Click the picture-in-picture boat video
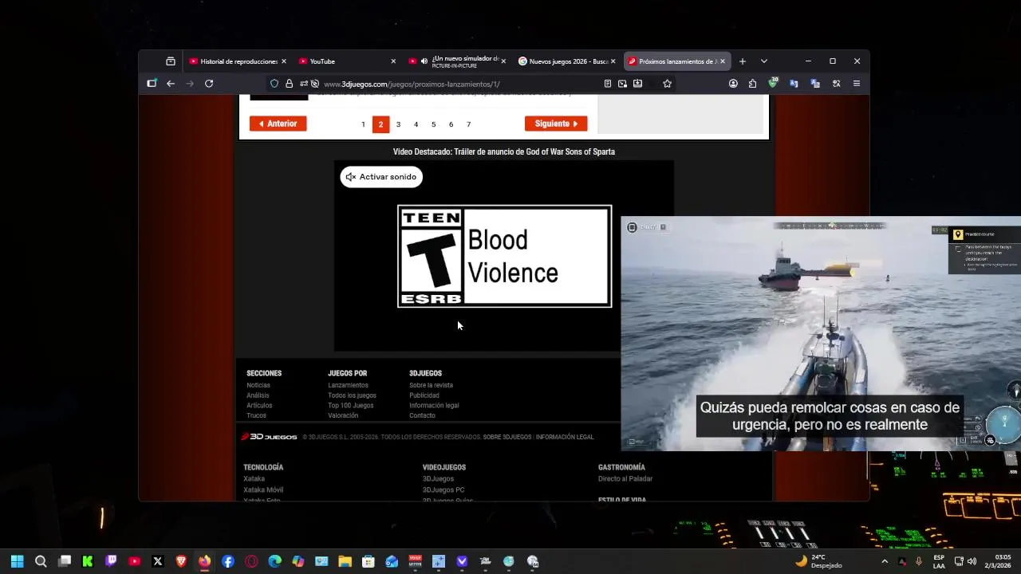The width and height of the screenshot is (1021, 574). (821, 333)
